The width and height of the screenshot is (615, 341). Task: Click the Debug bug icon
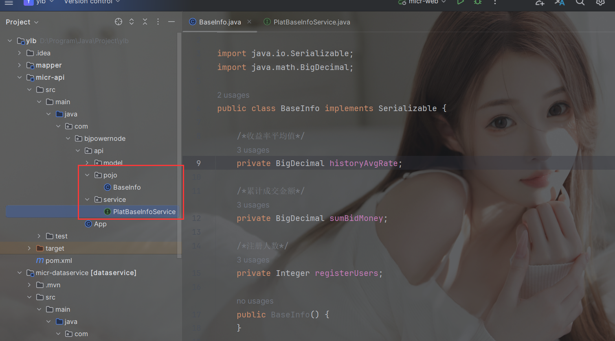pyautogui.click(x=478, y=2)
